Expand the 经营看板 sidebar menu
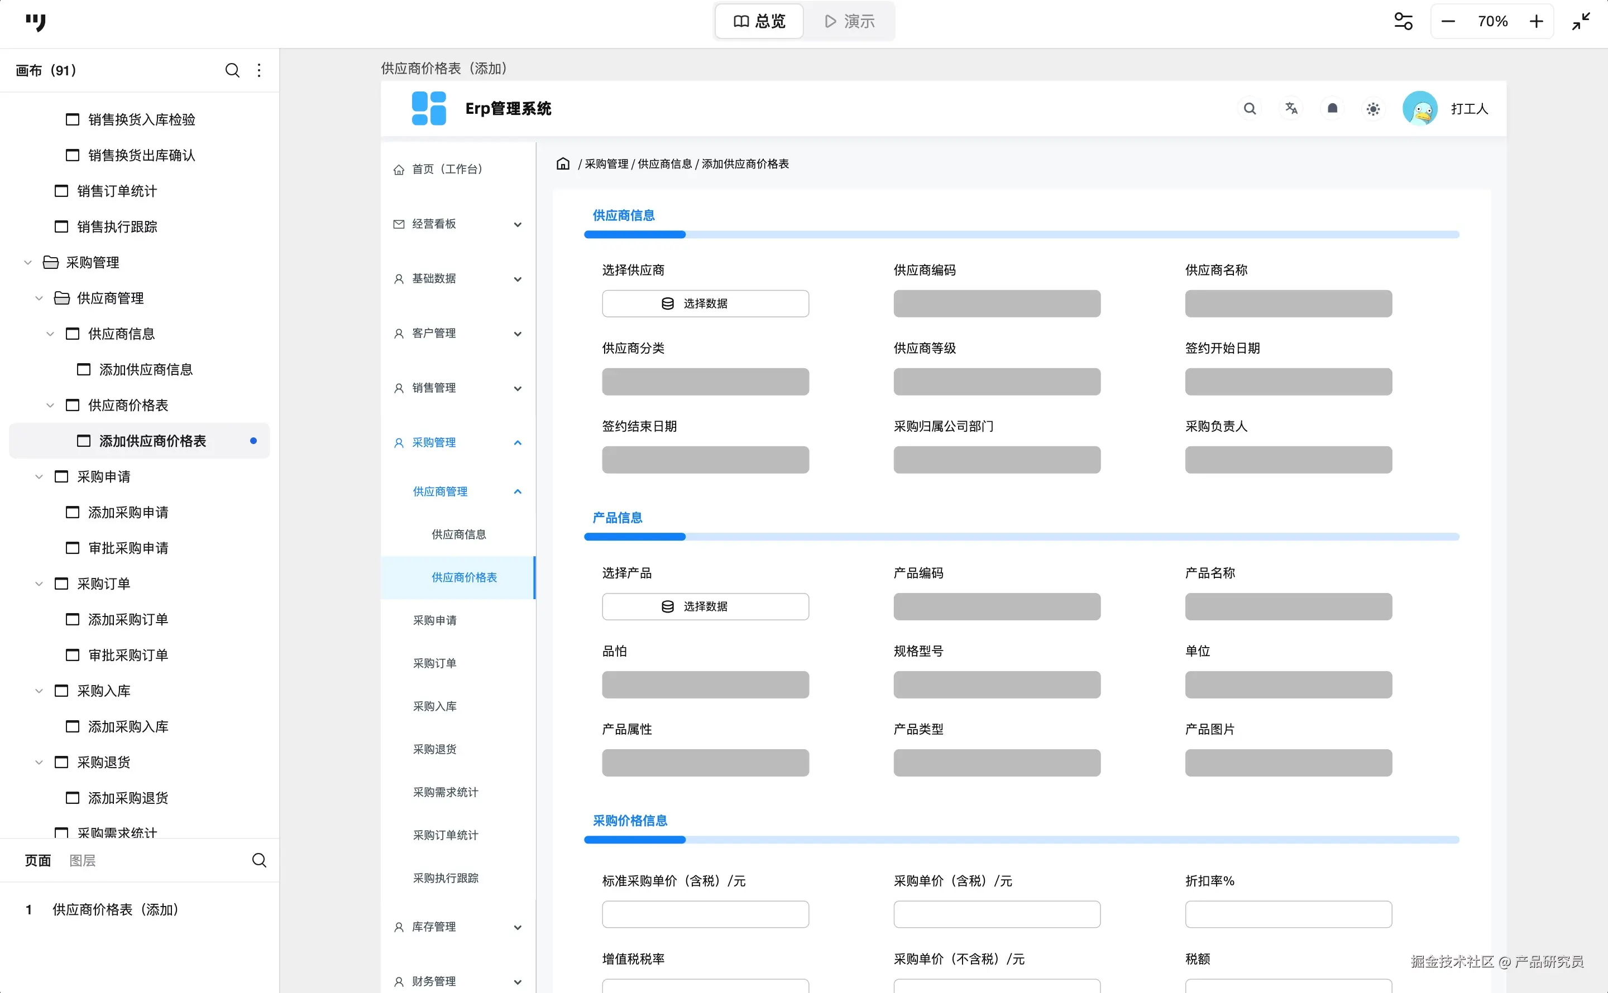1608x993 pixels. (517, 225)
